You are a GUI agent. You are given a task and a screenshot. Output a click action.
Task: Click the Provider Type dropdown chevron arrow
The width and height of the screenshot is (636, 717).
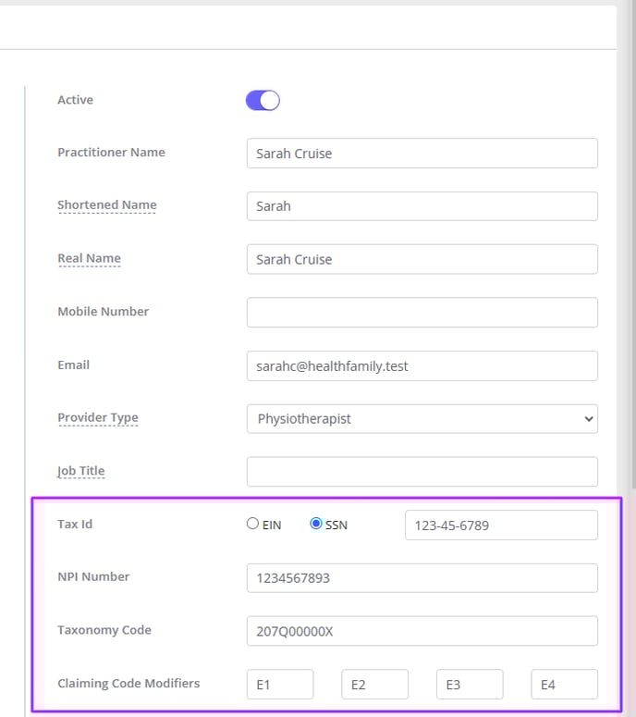pos(589,419)
